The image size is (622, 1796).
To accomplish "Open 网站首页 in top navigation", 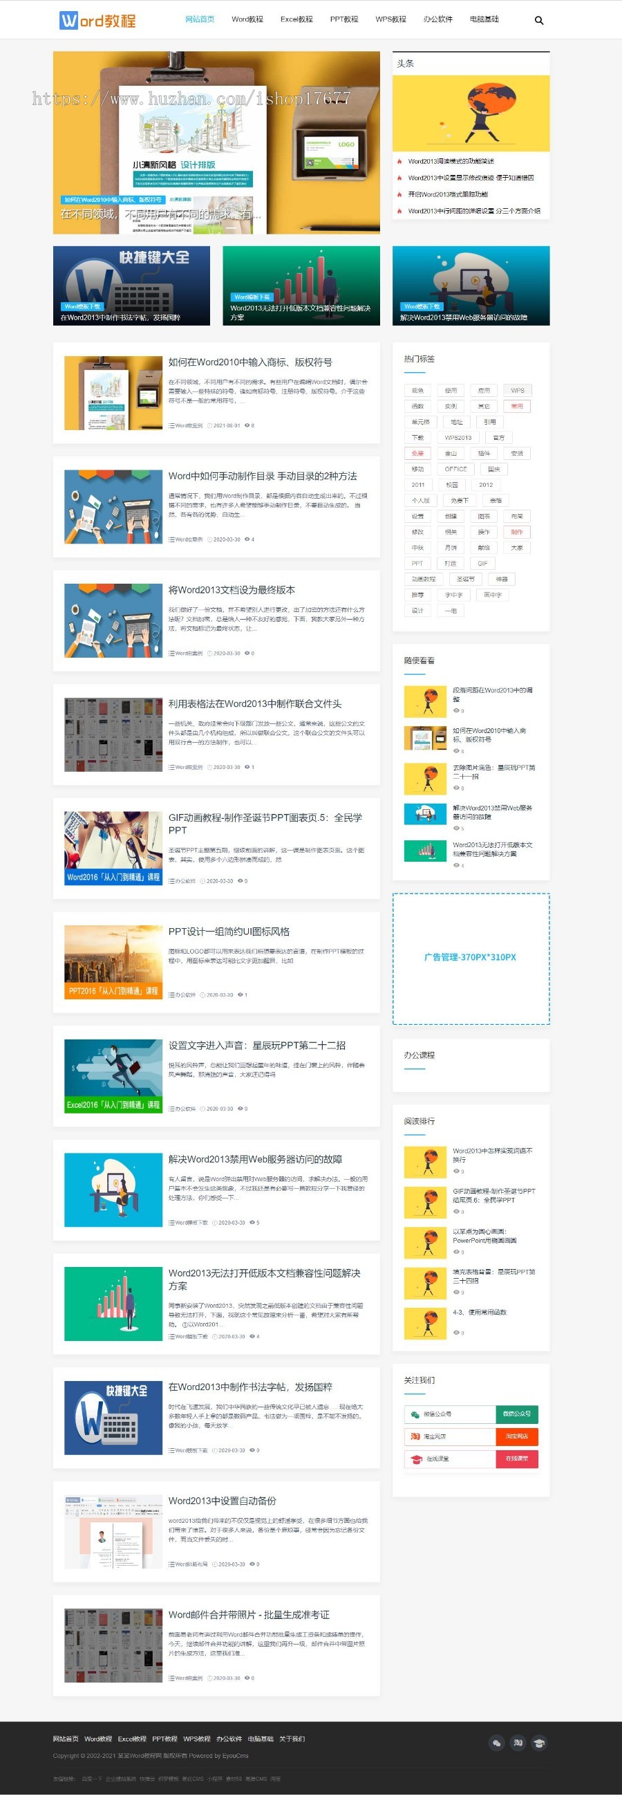I will click(199, 19).
